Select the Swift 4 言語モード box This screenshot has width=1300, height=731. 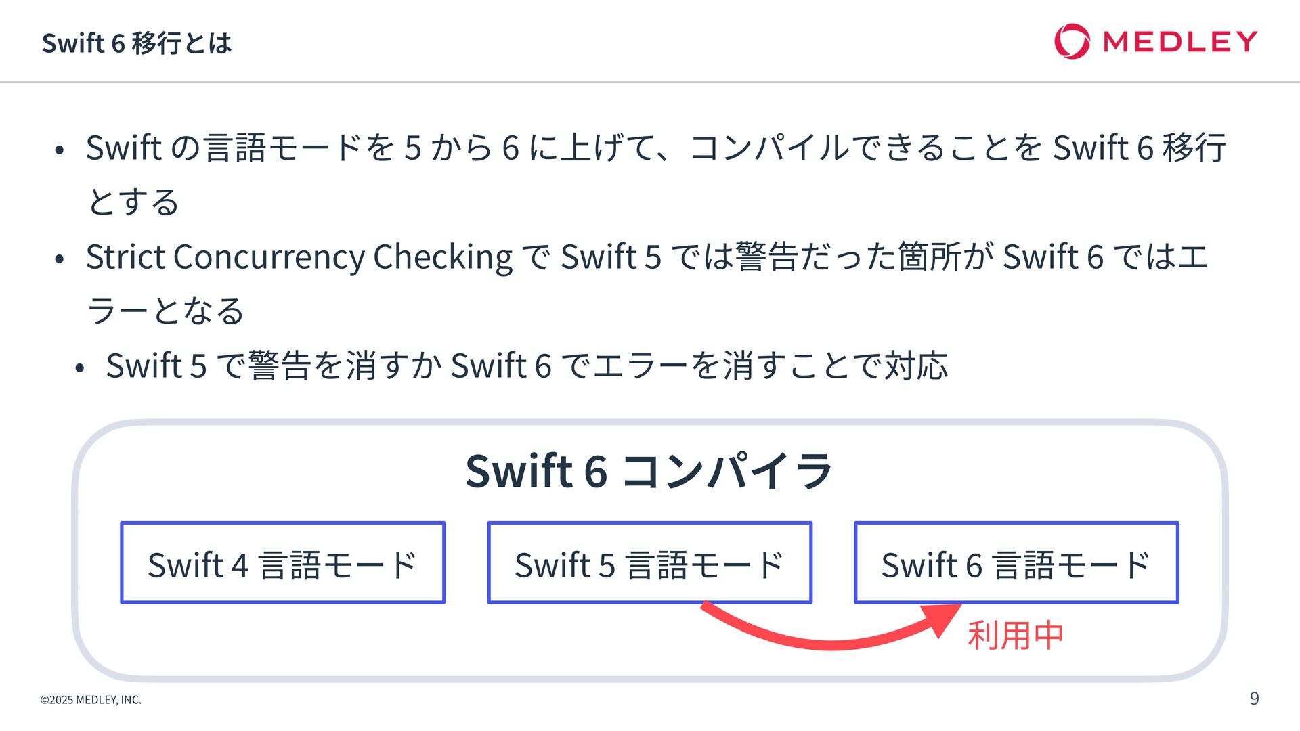point(283,562)
